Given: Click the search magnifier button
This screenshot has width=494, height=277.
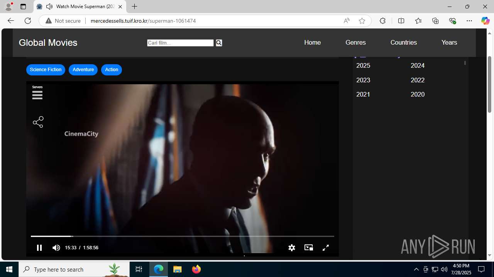Looking at the screenshot, I should (x=219, y=43).
